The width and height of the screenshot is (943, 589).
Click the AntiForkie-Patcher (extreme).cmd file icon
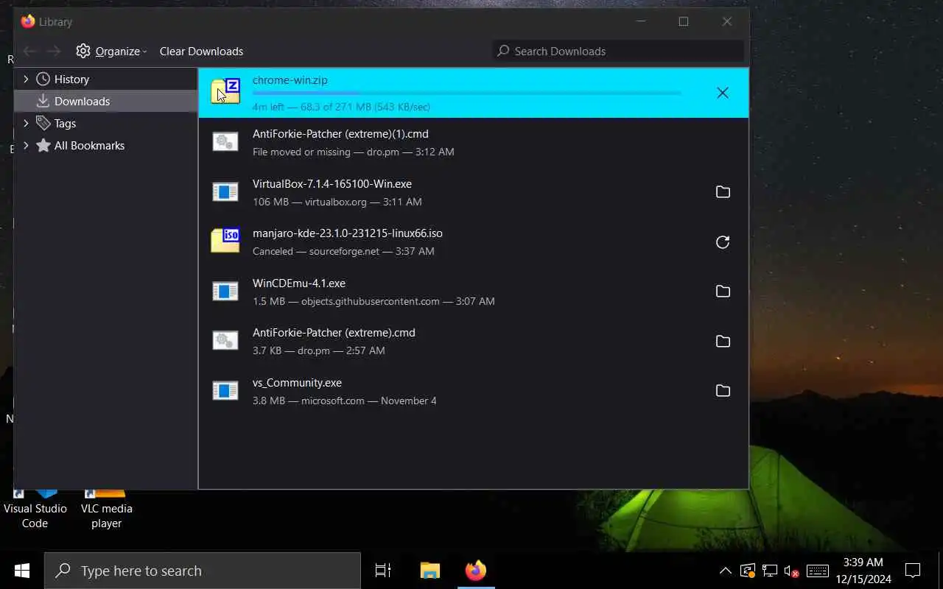[225, 340]
